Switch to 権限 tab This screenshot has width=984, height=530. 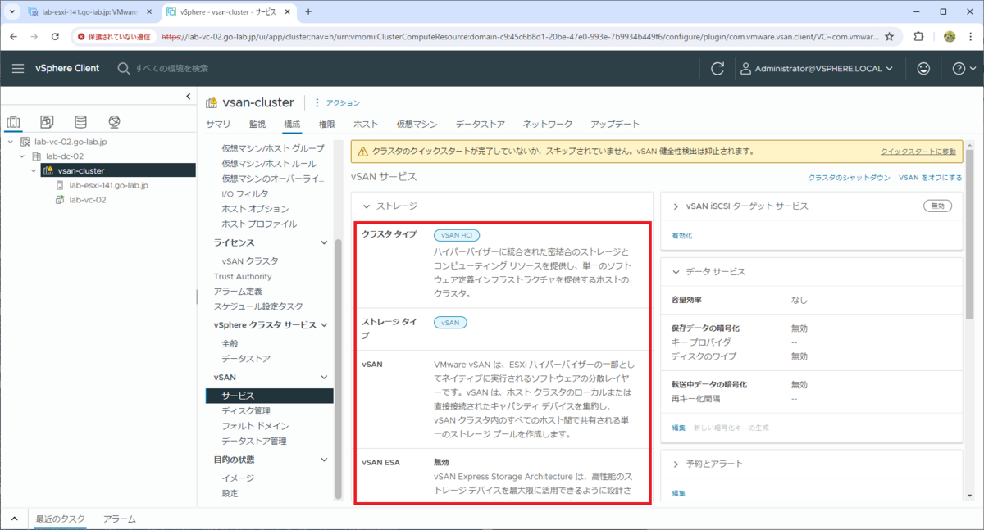click(x=327, y=124)
